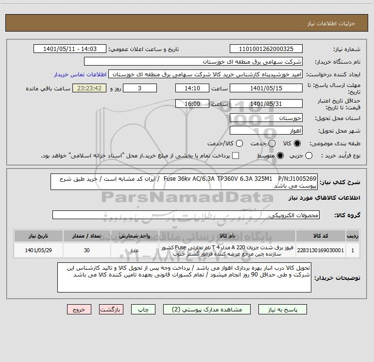Click quantity cell 30
The image size is (374, 362).
coord(87,250)
